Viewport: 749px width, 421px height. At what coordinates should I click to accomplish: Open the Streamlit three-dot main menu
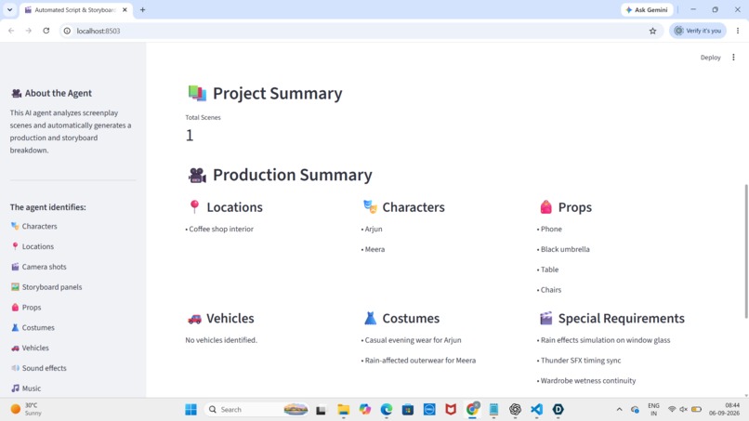tap(734, 58)
